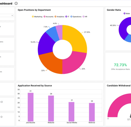Image resolution: width=131 pixels, height=127 pixels.
Task: Click the Social Media axis label
Action: click(72, 122)
